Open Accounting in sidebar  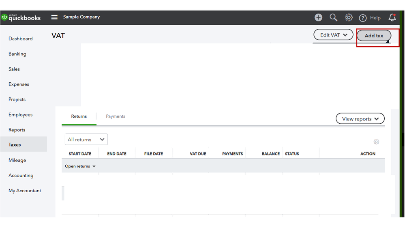tap(21, 175)
